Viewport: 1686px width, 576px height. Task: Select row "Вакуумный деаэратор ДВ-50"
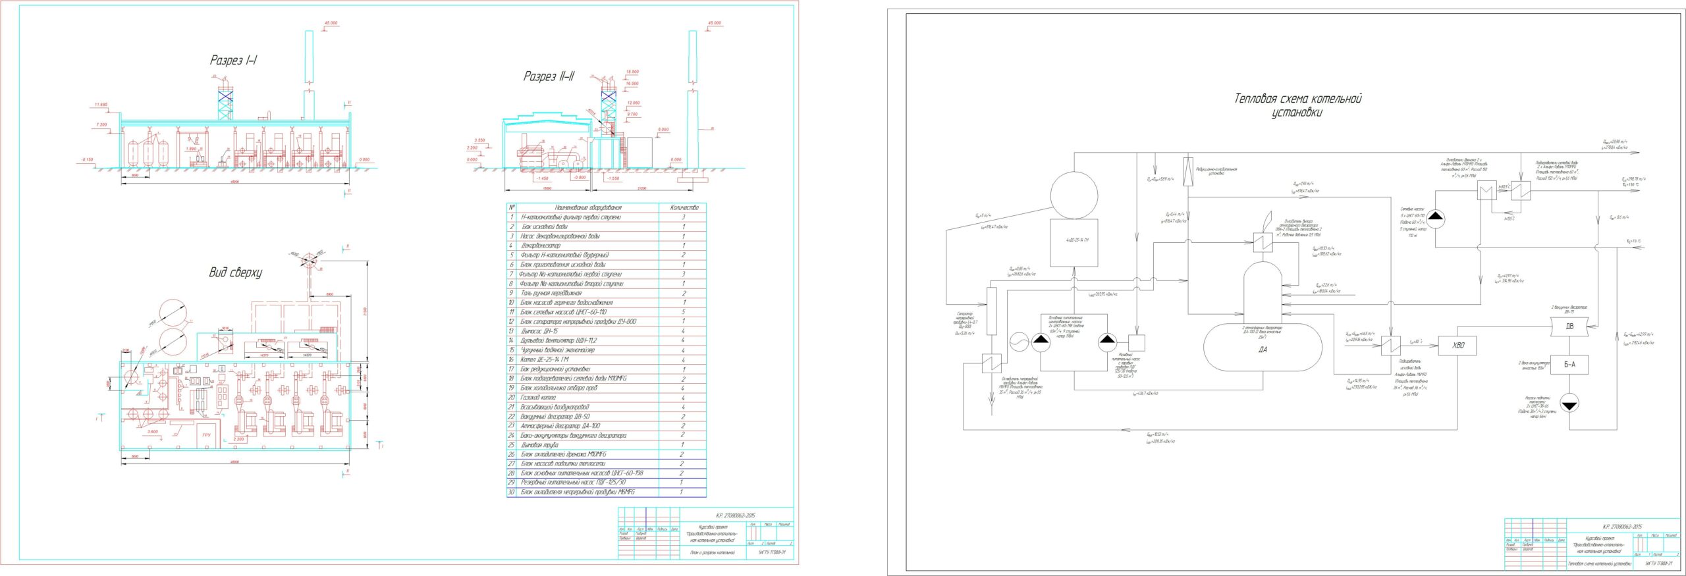pos(606,417)
